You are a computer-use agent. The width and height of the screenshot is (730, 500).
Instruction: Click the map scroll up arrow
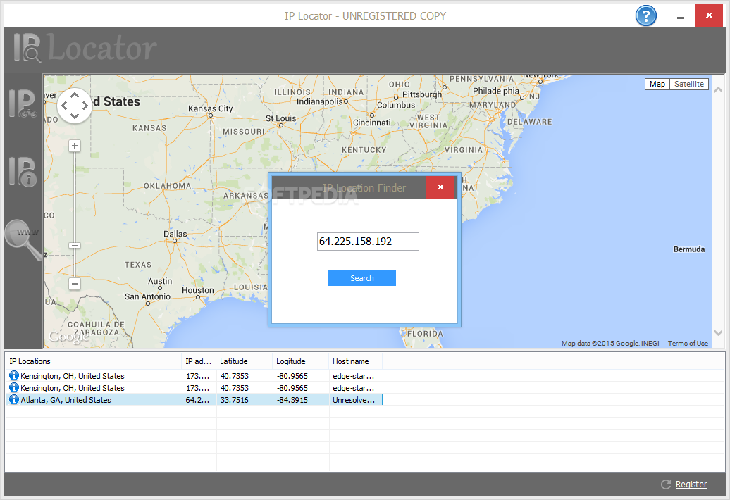pyautogui.click(x=718, y=89)
